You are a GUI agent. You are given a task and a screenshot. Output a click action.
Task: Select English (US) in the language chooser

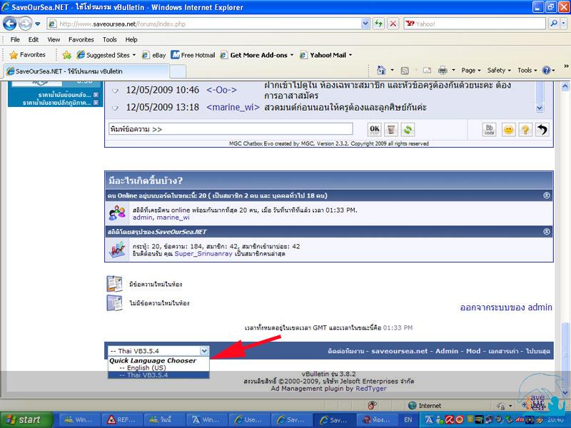click(x=142, y=367)
